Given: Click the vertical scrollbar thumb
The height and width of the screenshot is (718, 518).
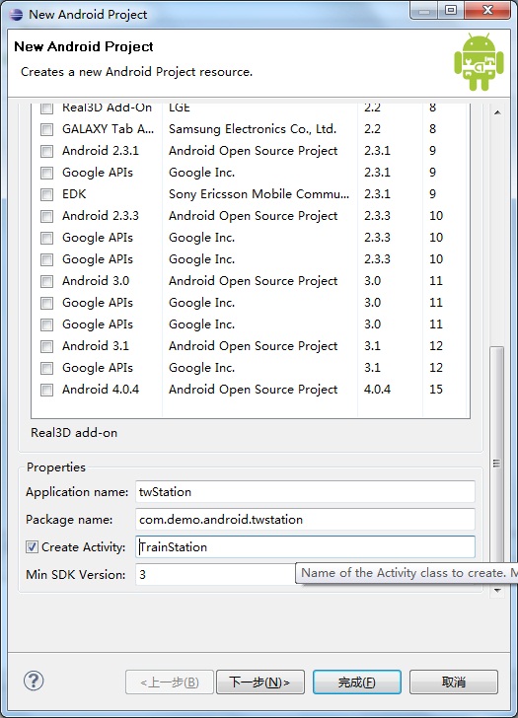Looking at the screenshot, I should click(x=496, y=463).
